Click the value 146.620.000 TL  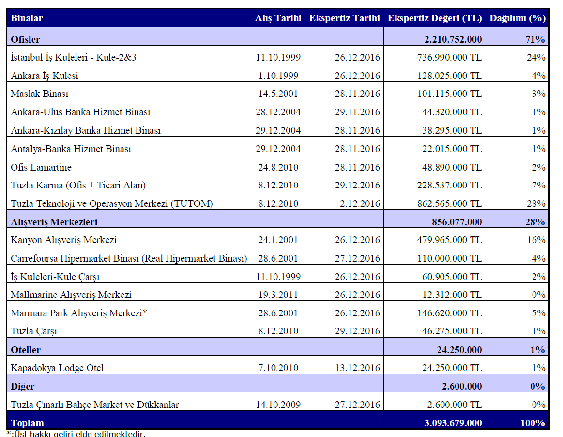450,313
